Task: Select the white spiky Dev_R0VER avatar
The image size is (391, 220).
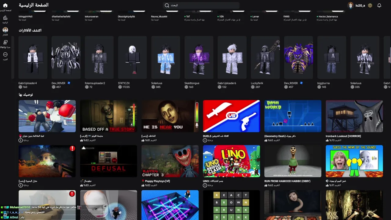Action: (66, 58)
